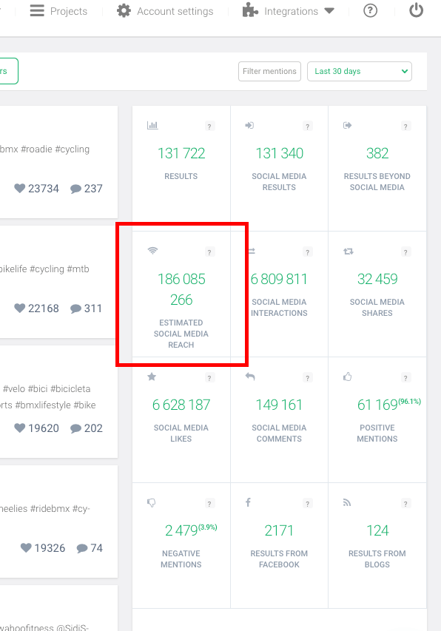
Task: Click the help icon on Results from Blogs tile
Action: pos(405,504)
